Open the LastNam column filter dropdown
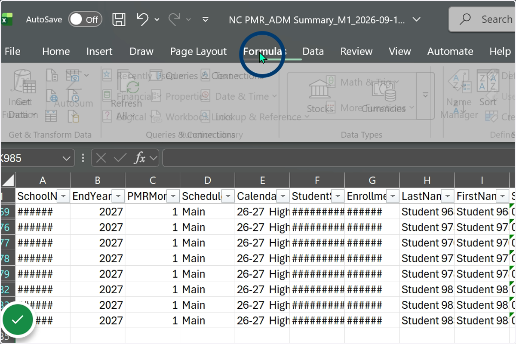 point(448,197)
